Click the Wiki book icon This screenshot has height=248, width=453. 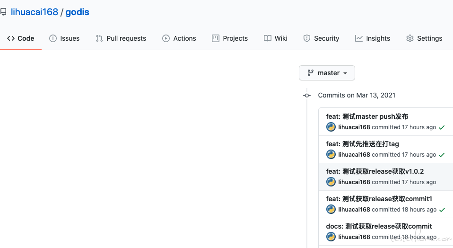tap(268, 38)
